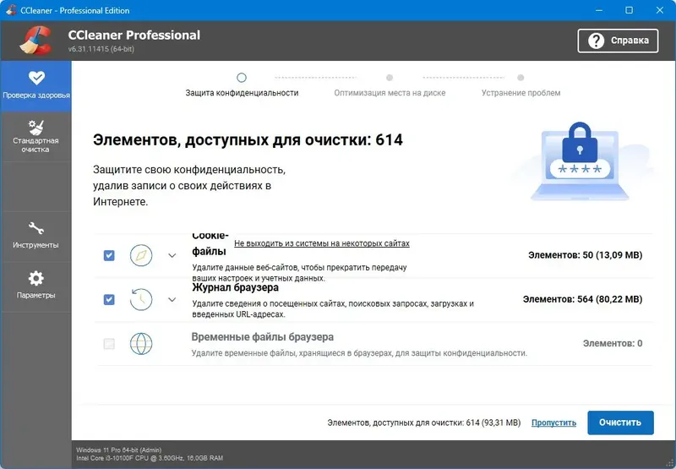Screen dimensions: 676x469
Task: Click the clock Журнал браузера icon
Action: pyautogui.click(x=141, y=299)
